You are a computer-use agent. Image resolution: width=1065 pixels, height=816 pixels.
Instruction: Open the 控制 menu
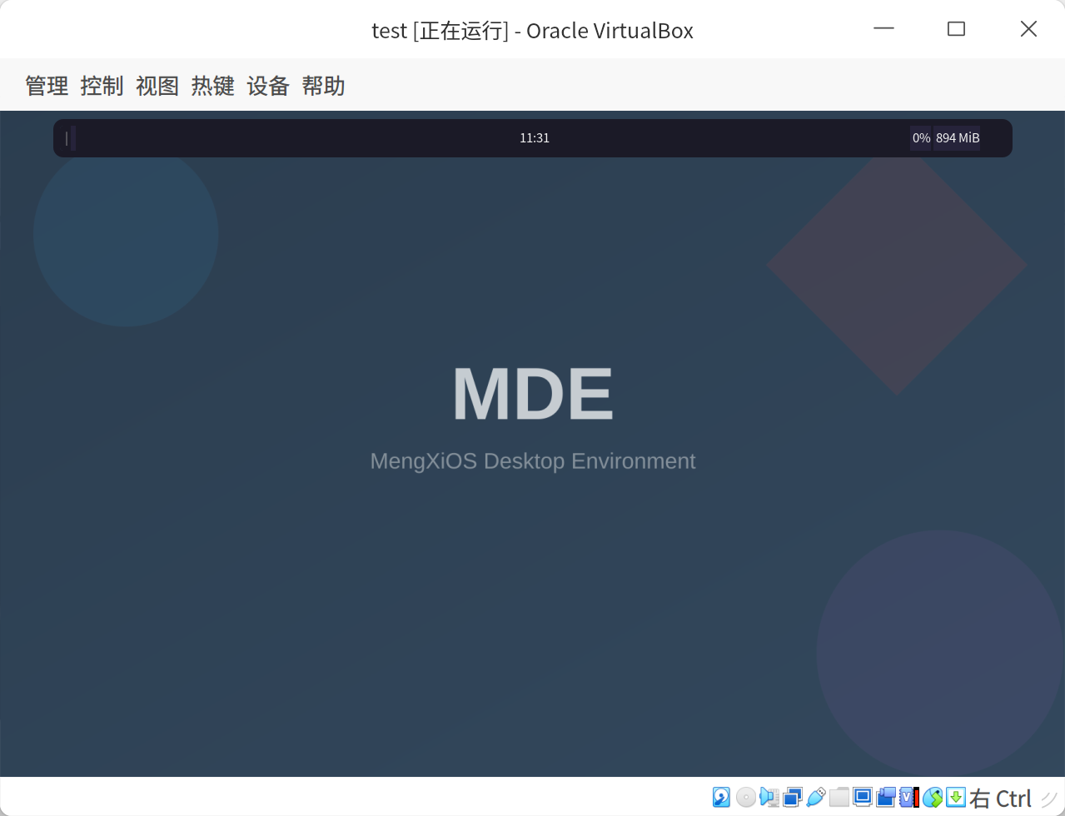click(102, 86)
